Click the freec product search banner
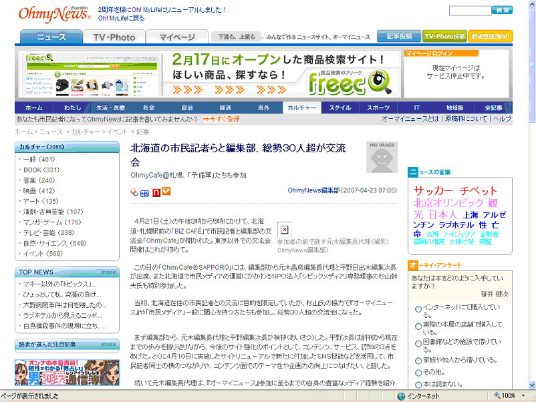The height and width of the screenshot is (402, 536). (209, 73)
